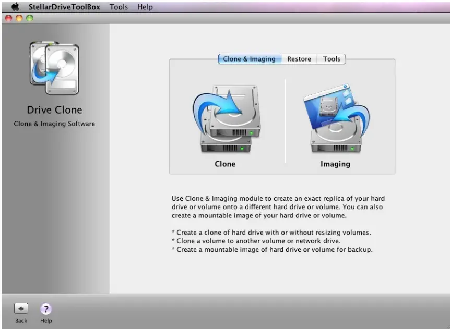The height and width of the screenshot is (329, 450).
Task: Switch to the Restore tab
Action: [x=299, y=59]
